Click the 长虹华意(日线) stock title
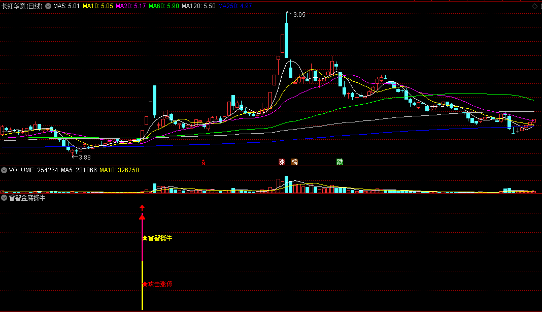Viewport: 542px width, 312px height. tap(22, 6)
